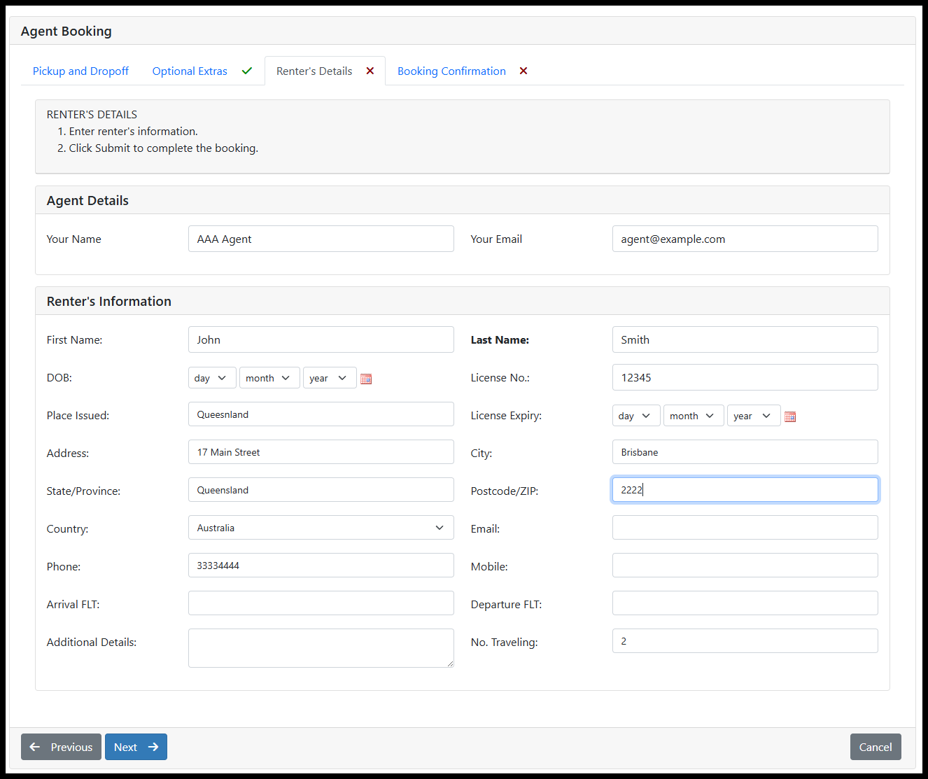Viewport: 928px width, 779px height.
Task: Click the Postcode/ZIP field
Action: [745, 490]
